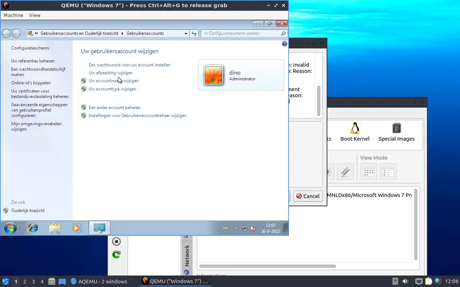This screenshot has width=460, height=287.
Task: Switch to workspace 2
Action: click(x=24, y=282)
